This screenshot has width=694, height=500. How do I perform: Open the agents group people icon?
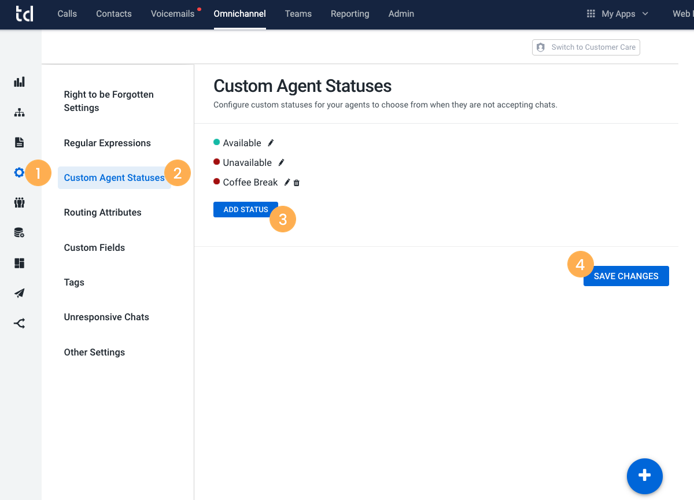[20, 202]
